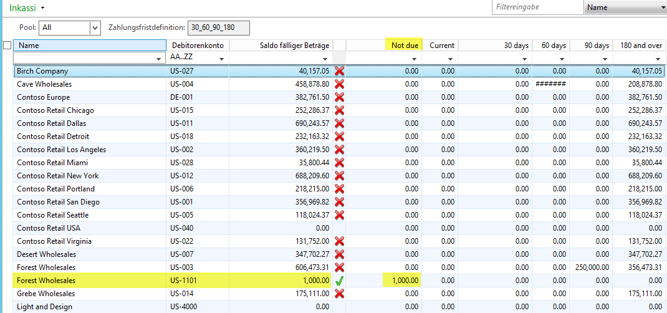The height and width of the screenshot is (313, 667).
Task: Open the Name filter field dropdown at top right
Action: pos(661,7)
